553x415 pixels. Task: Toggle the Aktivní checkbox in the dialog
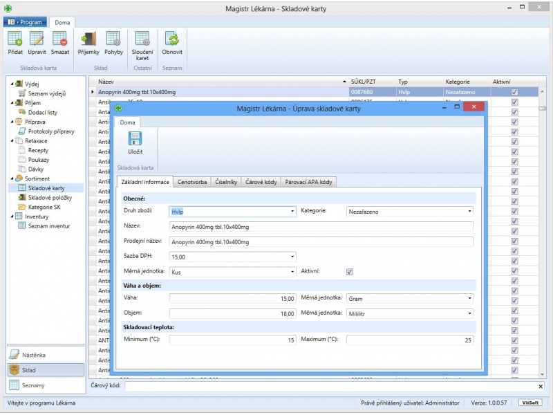point(350,272)
